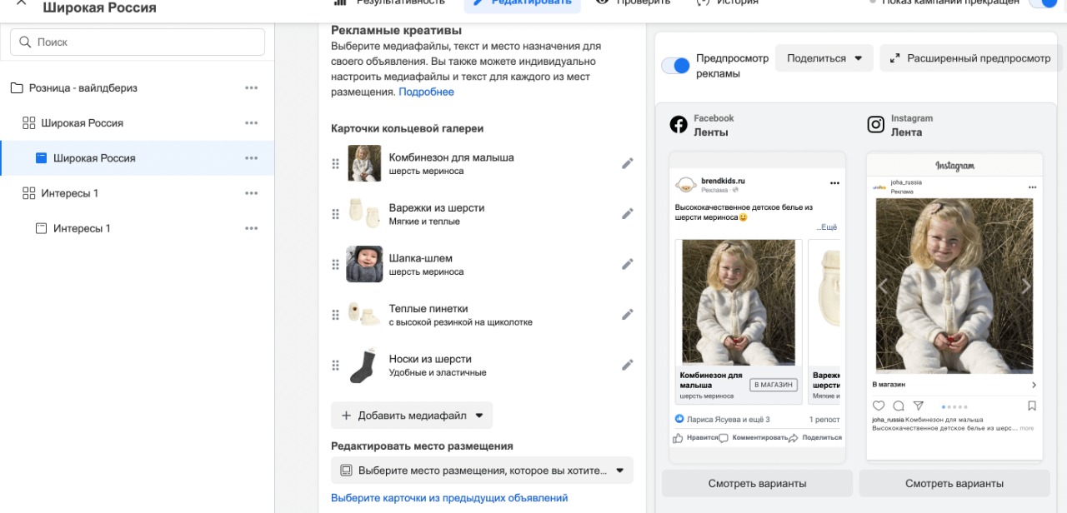Grab the drag handle of Комбинезон для малыша
This screenshot has width=1067, height=513.
pyautogui.click(x=336, y=164)
